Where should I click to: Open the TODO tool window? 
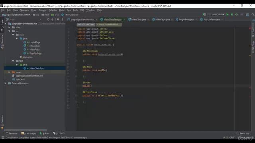[x=59, y=133]
